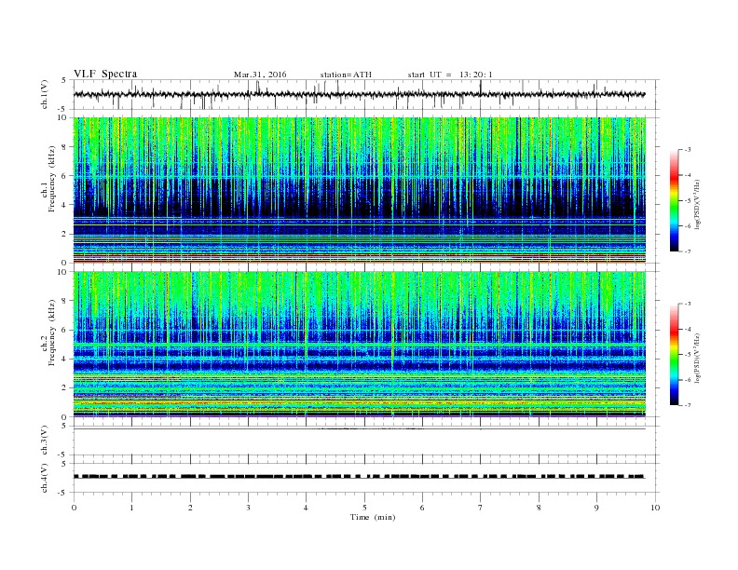Select the "ch.4(V)" axis label
This screenshot has width=738, height=570.
point(45,478)
